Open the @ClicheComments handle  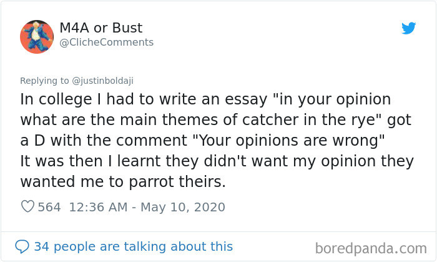pos(106,43)
